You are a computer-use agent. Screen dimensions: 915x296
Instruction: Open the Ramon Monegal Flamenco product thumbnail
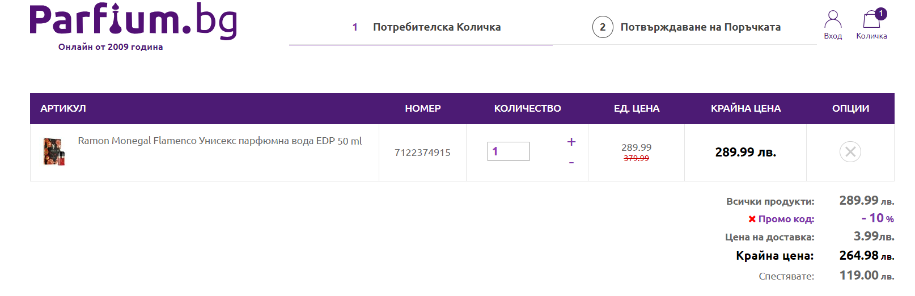[54, 151]
